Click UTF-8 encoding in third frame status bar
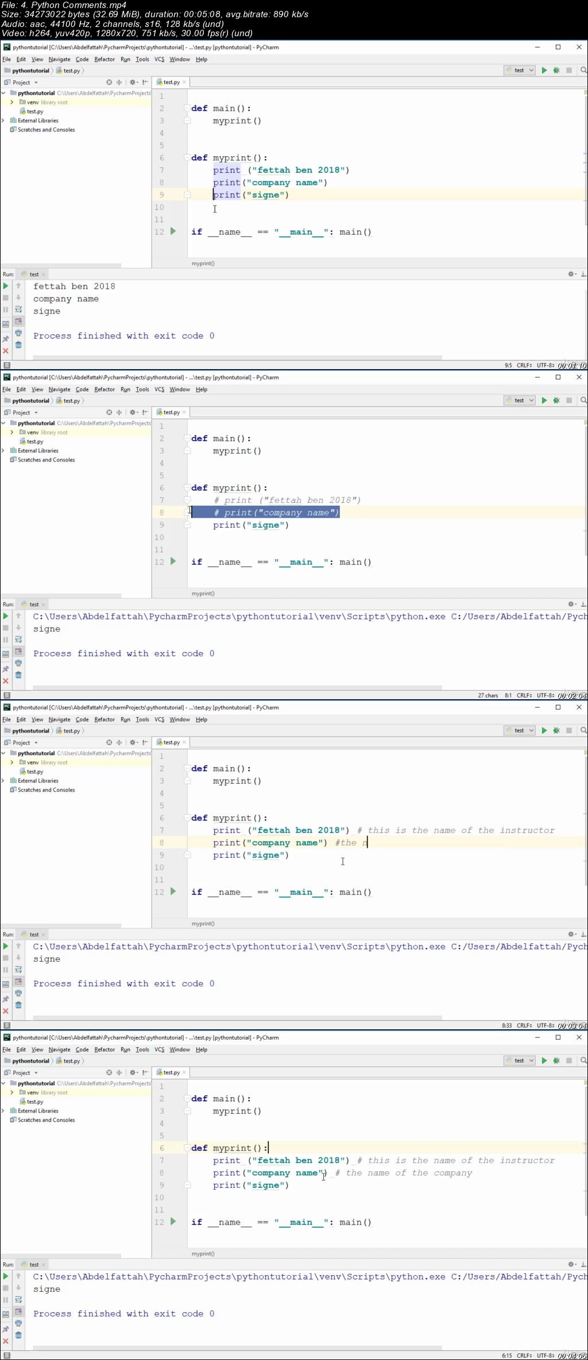 pyautogui.click(x=546, y=1025)
